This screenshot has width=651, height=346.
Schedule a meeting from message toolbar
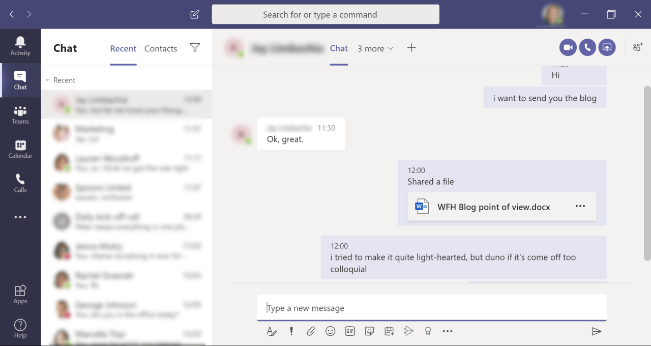[389, 331]
